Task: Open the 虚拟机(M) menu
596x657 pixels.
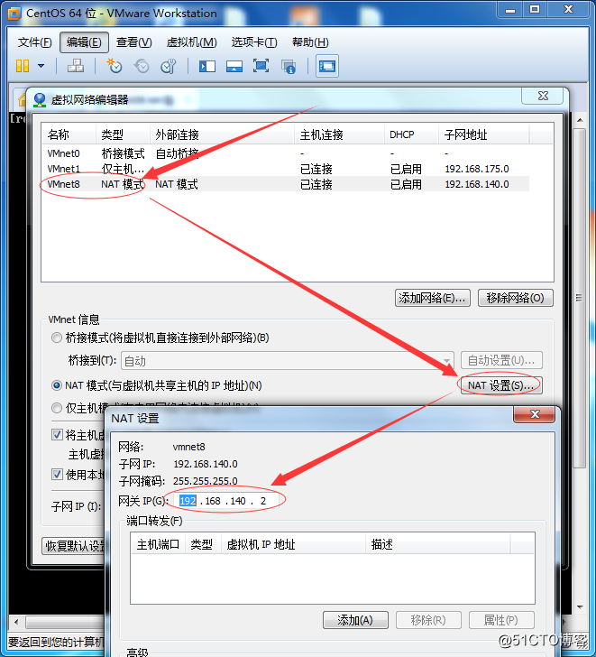Action: coord(192,42)
